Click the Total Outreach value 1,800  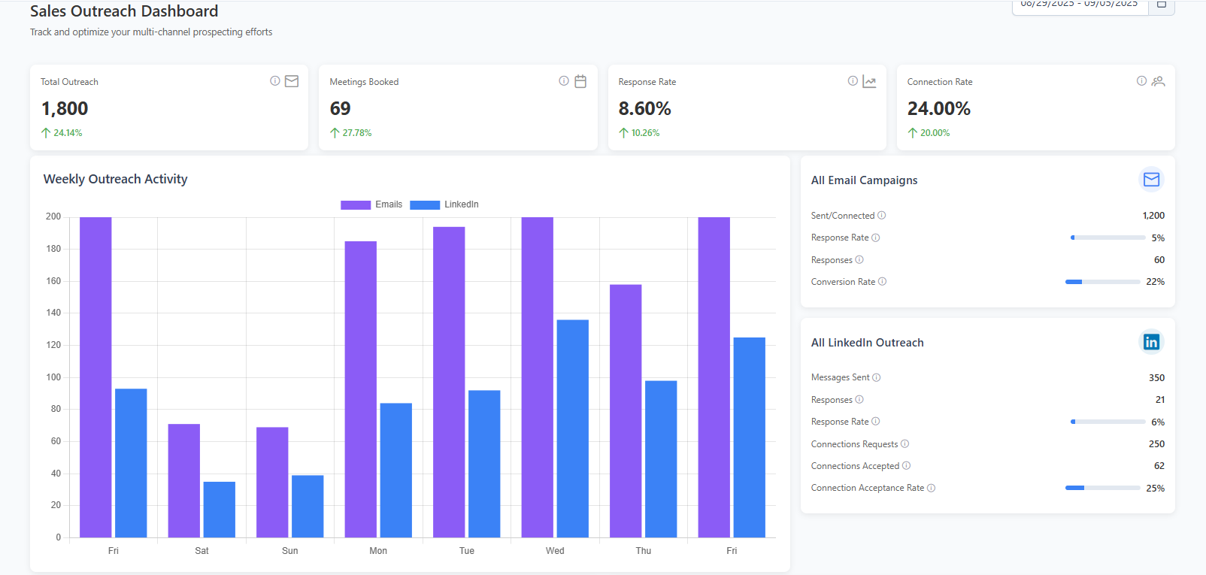65,109
